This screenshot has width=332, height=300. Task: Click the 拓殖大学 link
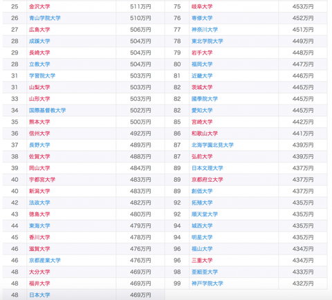point(202,203)
